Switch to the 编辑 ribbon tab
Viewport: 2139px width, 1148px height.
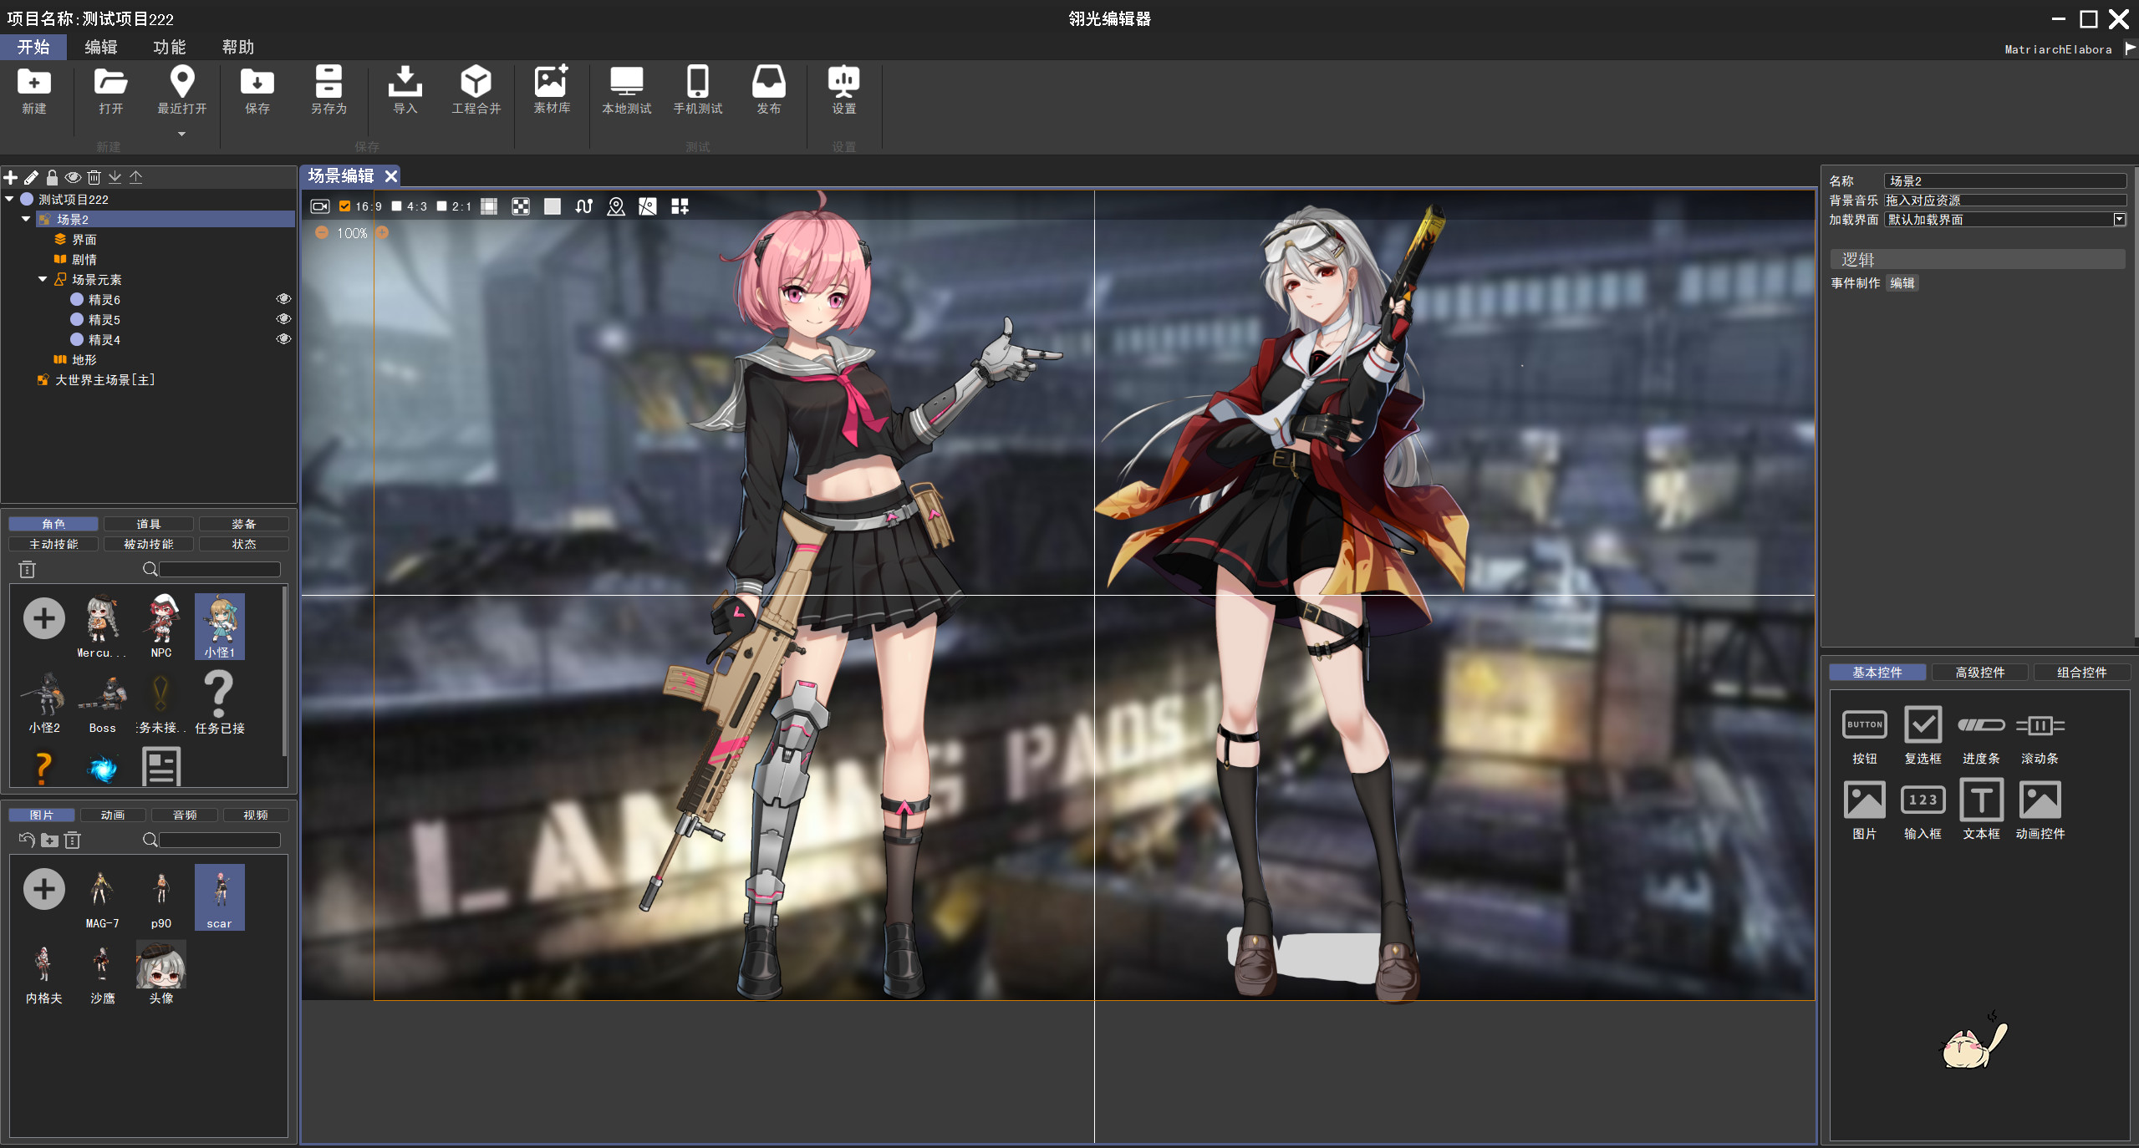tap(100, 47)
